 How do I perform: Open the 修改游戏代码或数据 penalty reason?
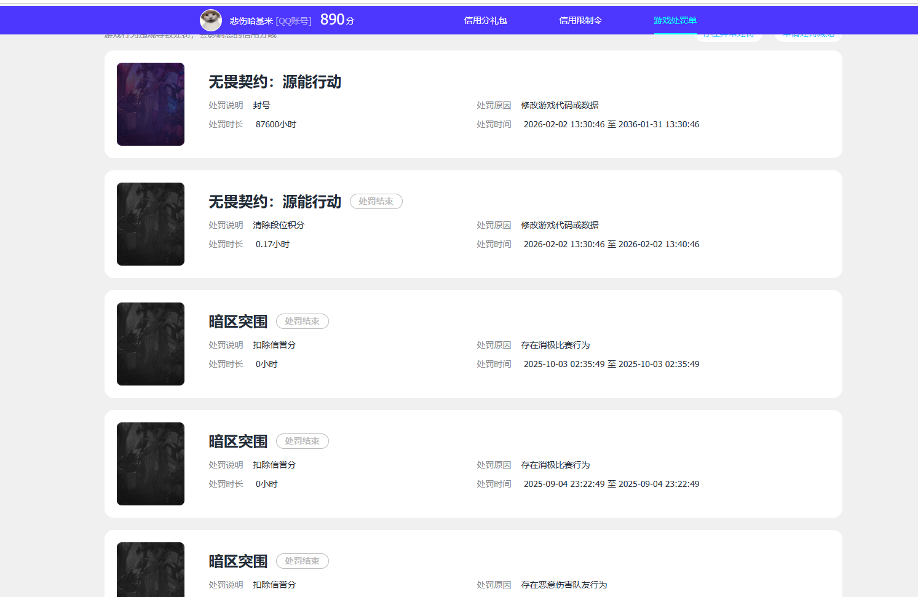pos(560,105)
